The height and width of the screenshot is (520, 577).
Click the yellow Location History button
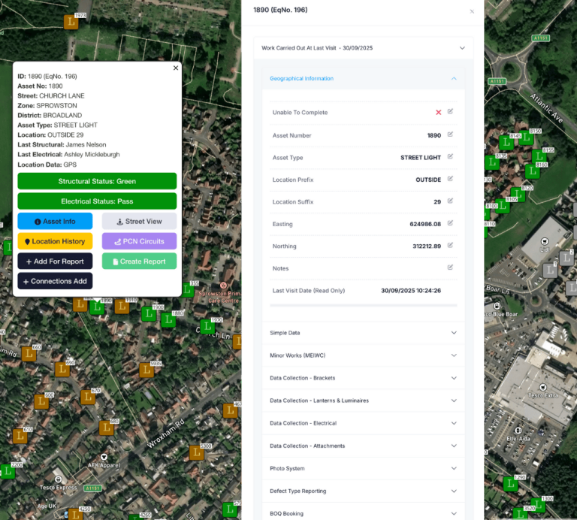coord(55,241)
